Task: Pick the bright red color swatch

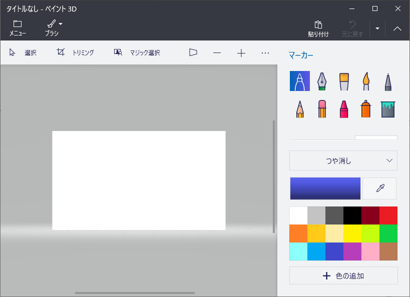Action: [x=388, y=215]
